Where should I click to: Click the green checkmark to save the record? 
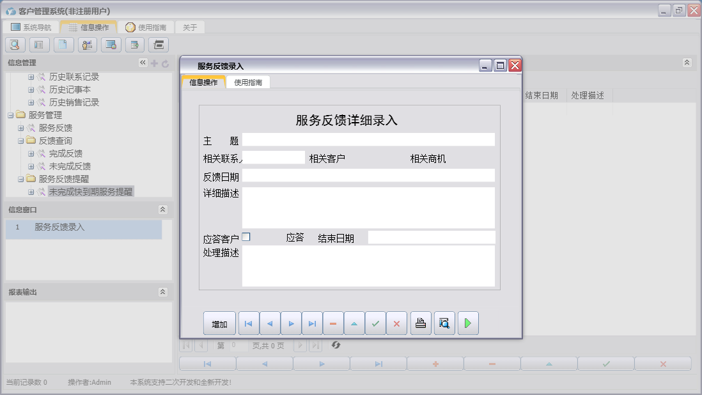(375, 323)
